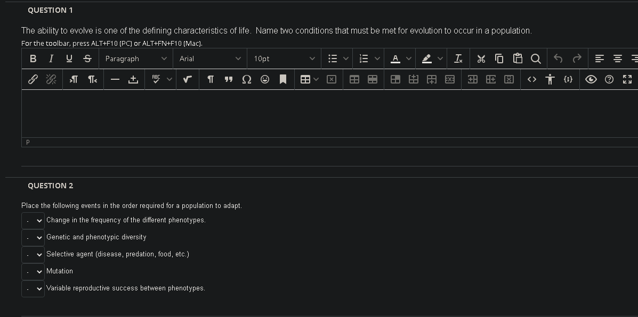This screenshot has width=638, height=317.
Task: Expand highlight color options arrow
Action: coord(440,59)
